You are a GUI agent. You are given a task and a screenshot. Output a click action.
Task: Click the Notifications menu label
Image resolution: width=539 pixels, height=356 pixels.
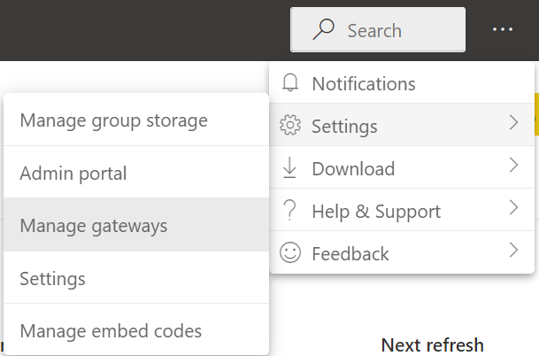pos(363,83)
